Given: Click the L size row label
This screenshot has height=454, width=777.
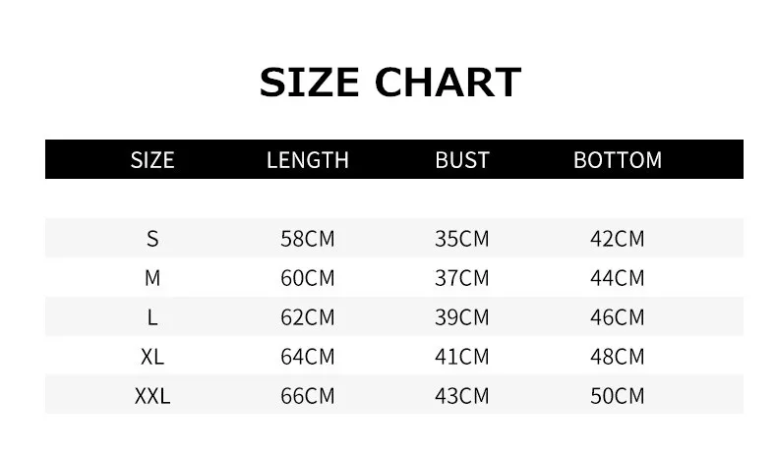Looking at the screenshot, I should point(152,316).
